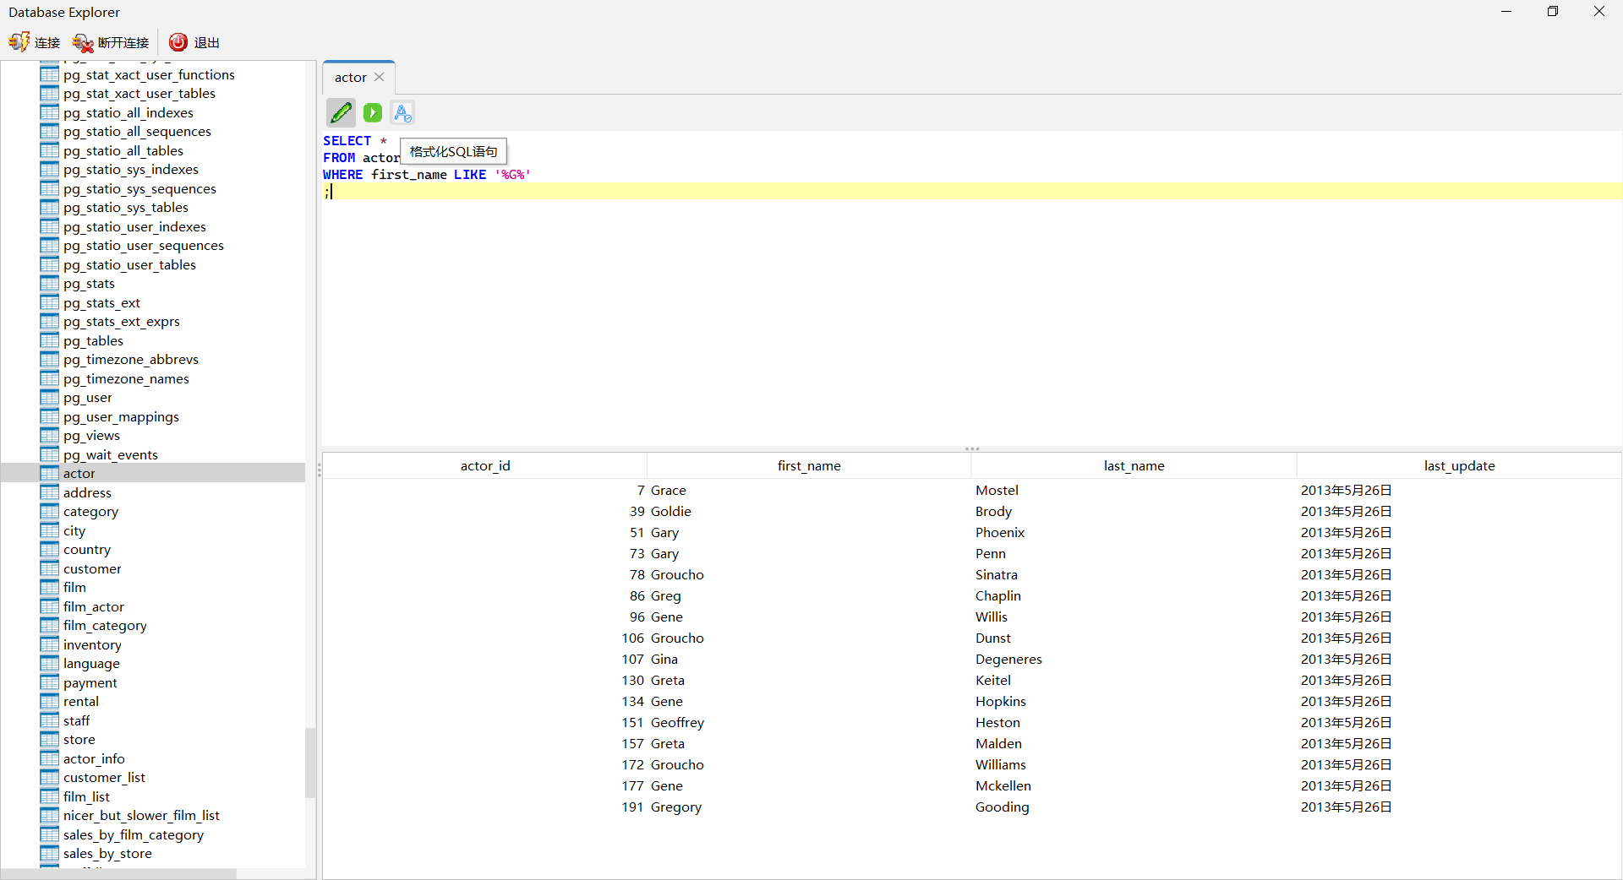Click the table icon beside pg_views
This screenshot has width=1623, height=880.
coord(49,435)
